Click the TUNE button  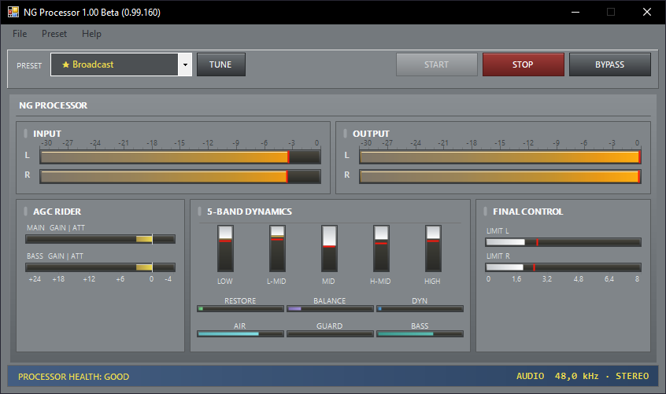pos(221,64)
